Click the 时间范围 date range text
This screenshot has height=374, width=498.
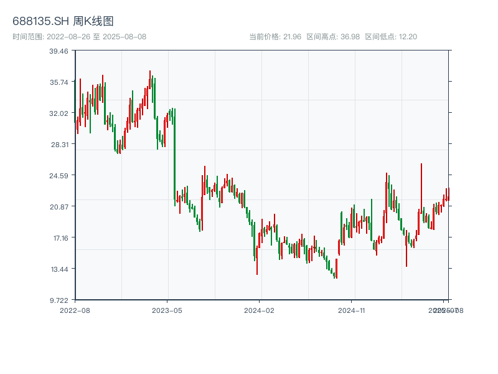coord(79,37)
